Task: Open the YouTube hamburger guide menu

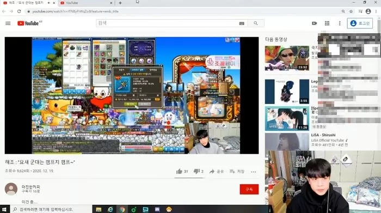Action: point(8,23)
